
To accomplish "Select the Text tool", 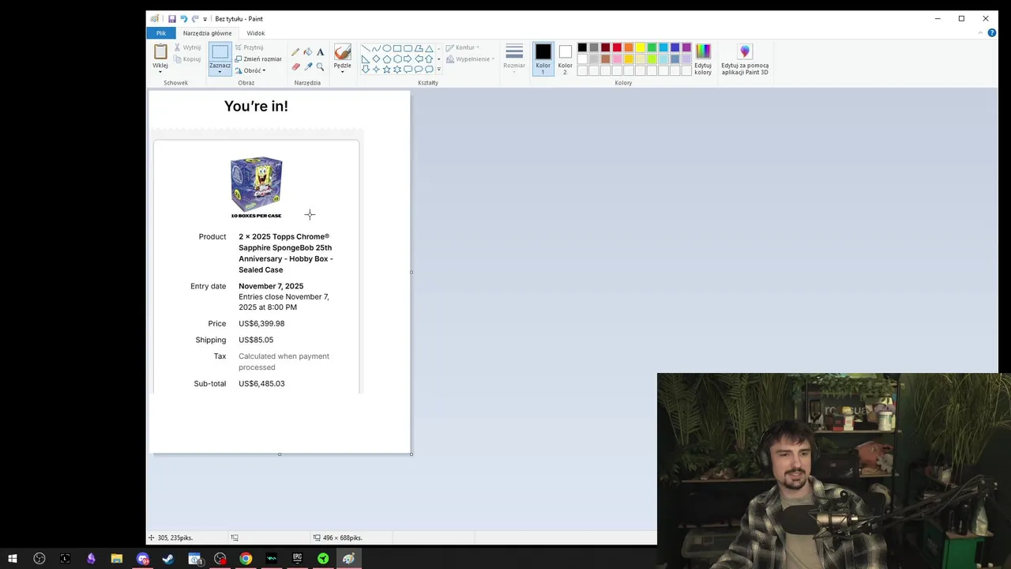I will (x=320, y=52).
